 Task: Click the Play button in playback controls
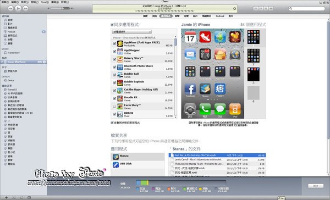(18, 8)
